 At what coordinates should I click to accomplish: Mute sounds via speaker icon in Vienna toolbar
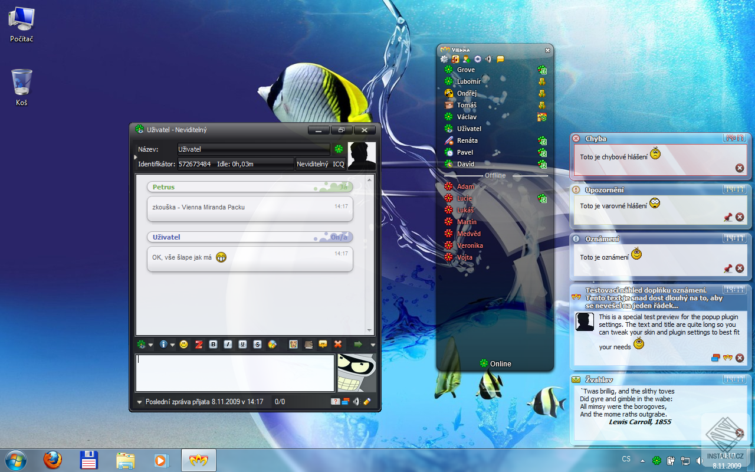point(488,59)
